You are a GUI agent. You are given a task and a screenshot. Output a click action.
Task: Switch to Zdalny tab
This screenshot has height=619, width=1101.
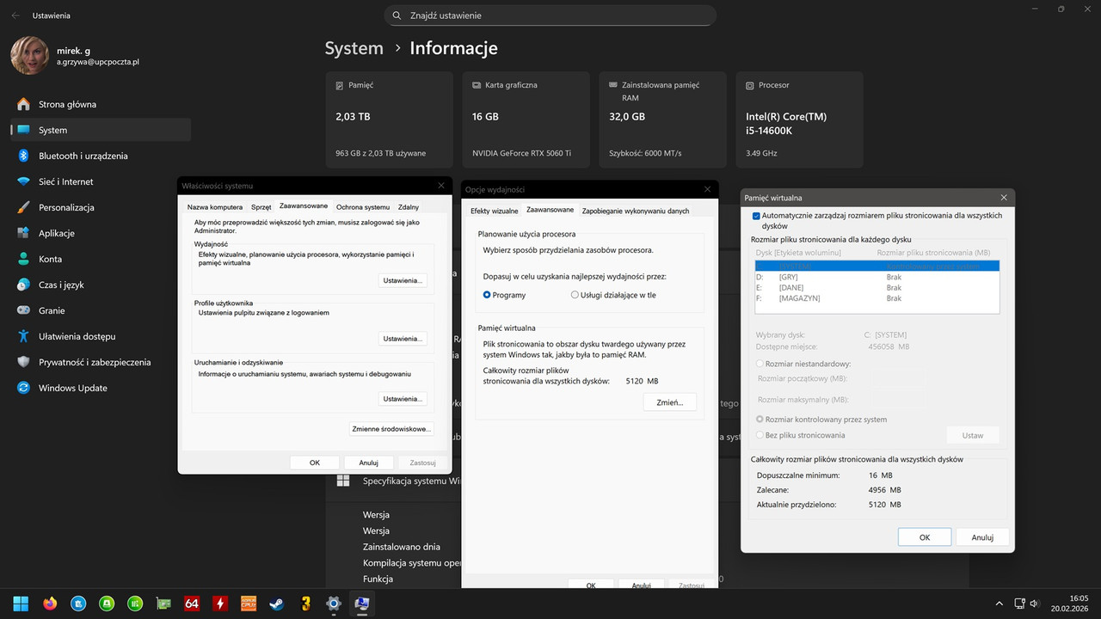point(409,207)
